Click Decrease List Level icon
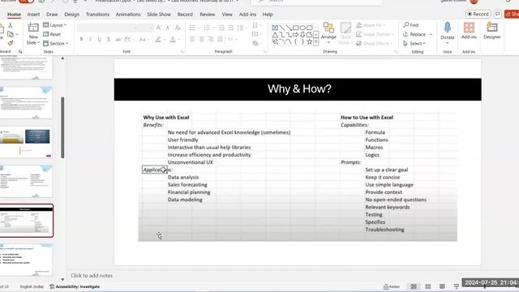519x292 pixels. pyautogui.click(x=221, y=28)
